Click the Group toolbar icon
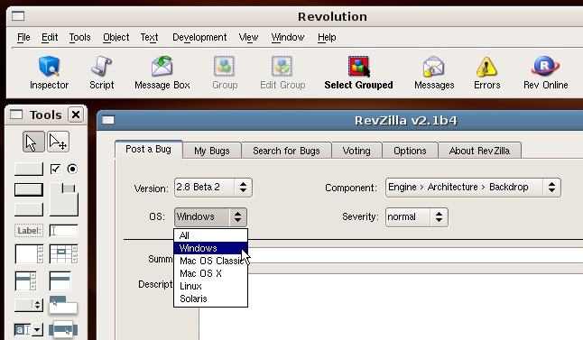The width and height of the screenshot is (583, 340). point(225,73)
